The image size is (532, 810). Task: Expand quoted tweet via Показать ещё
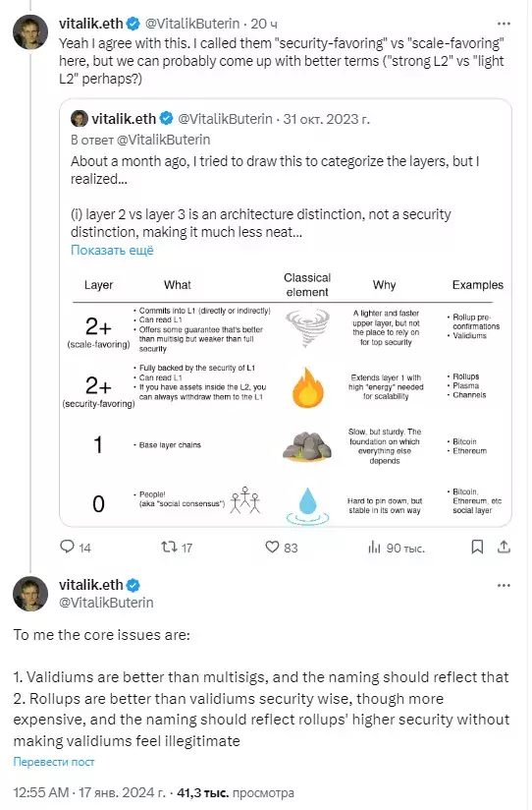pos(112,250)
